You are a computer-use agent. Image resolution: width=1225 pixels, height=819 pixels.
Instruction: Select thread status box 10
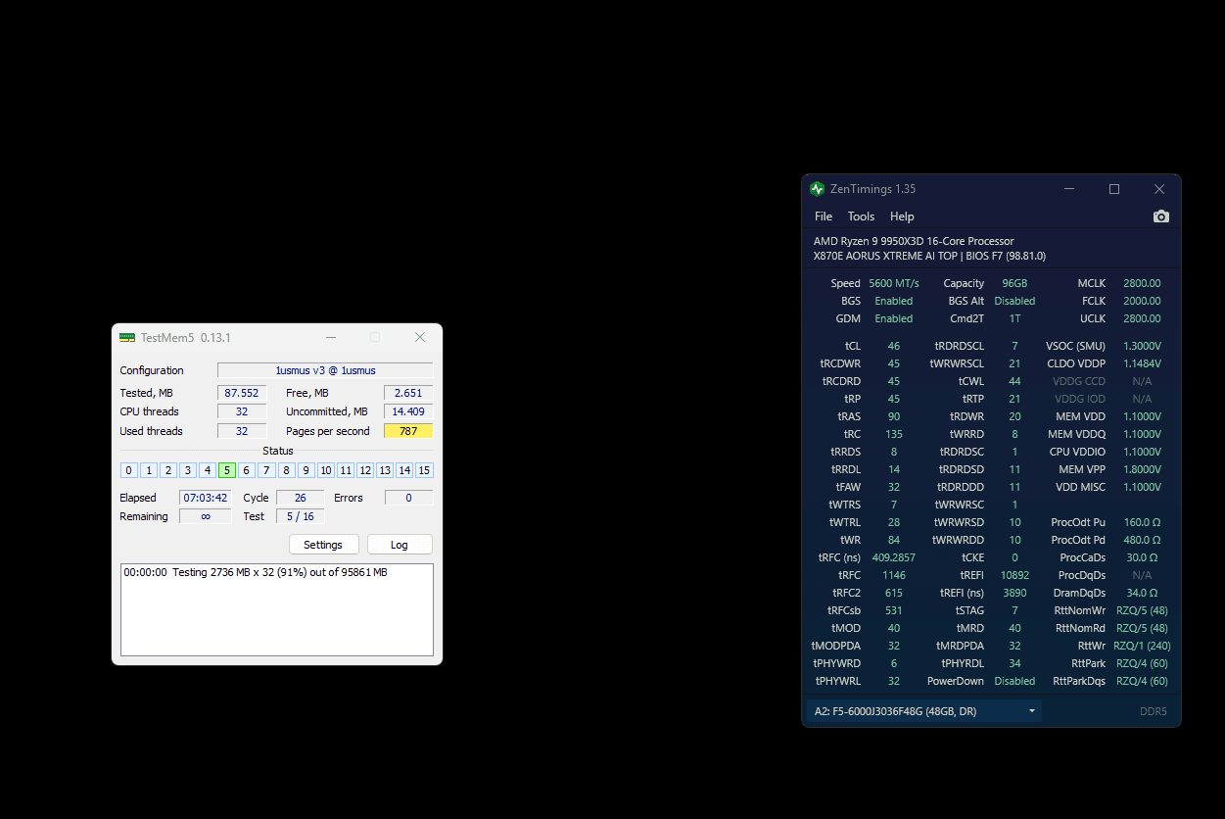(326, 470)
